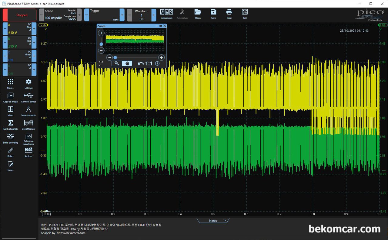The height and width of the screenshot is (240, 388).
Task: Click horizontal zoom slider handle
Action: tap(115, 57)
